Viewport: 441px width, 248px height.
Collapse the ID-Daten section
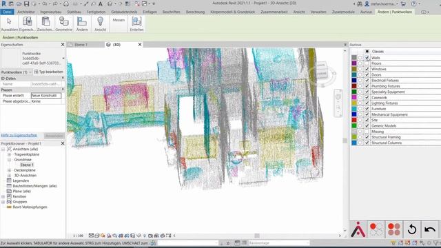pyautogui.click(x=63, y=78)
